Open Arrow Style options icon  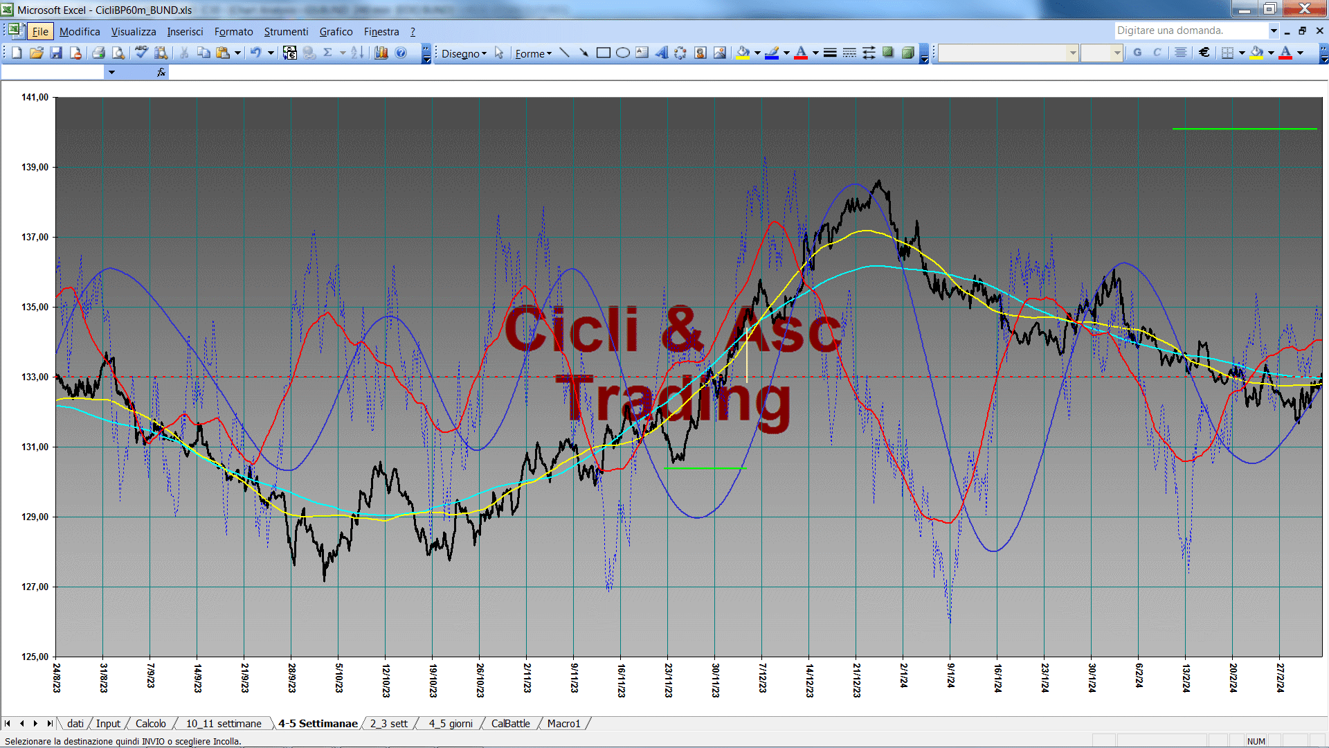869,53
